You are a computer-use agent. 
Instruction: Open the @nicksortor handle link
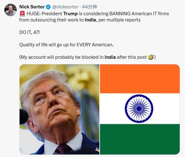(65, 7)
